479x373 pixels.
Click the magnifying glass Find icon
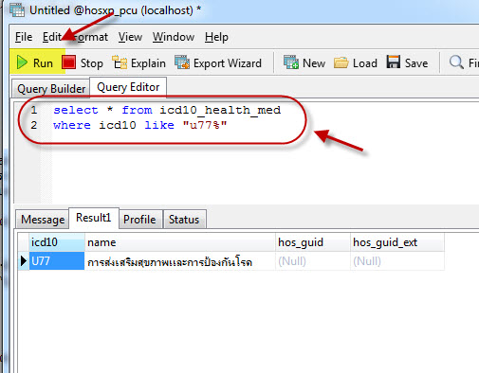point(456,62)
